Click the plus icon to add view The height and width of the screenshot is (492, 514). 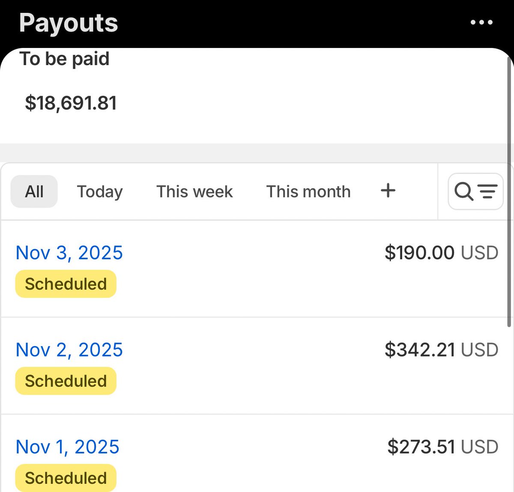tap(388, 190)
